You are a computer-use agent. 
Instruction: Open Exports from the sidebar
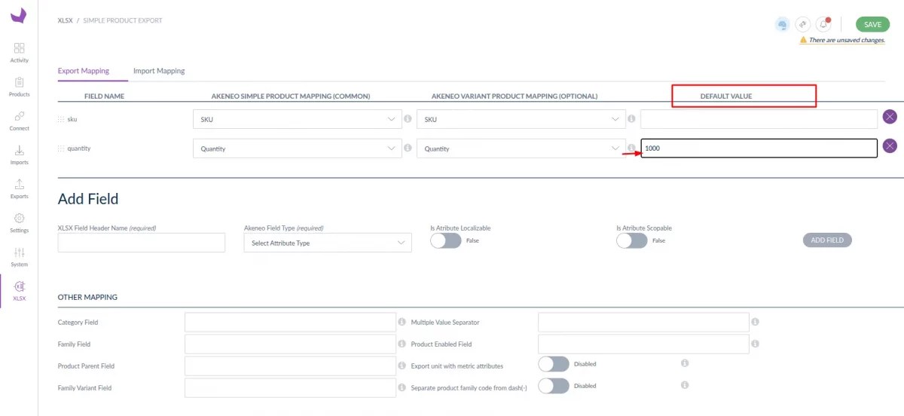(19, 188)
